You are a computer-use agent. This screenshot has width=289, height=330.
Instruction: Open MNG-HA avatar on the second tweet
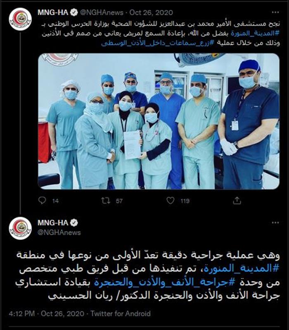click(x=20, y=228)
